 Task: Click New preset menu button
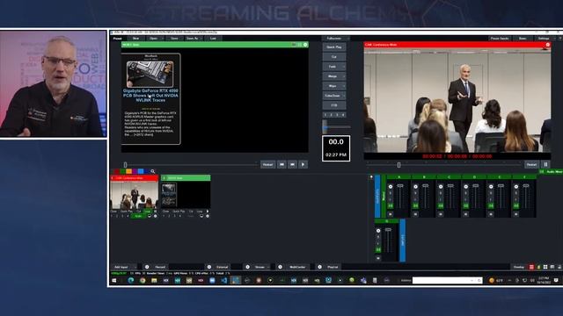pos(135,39)
